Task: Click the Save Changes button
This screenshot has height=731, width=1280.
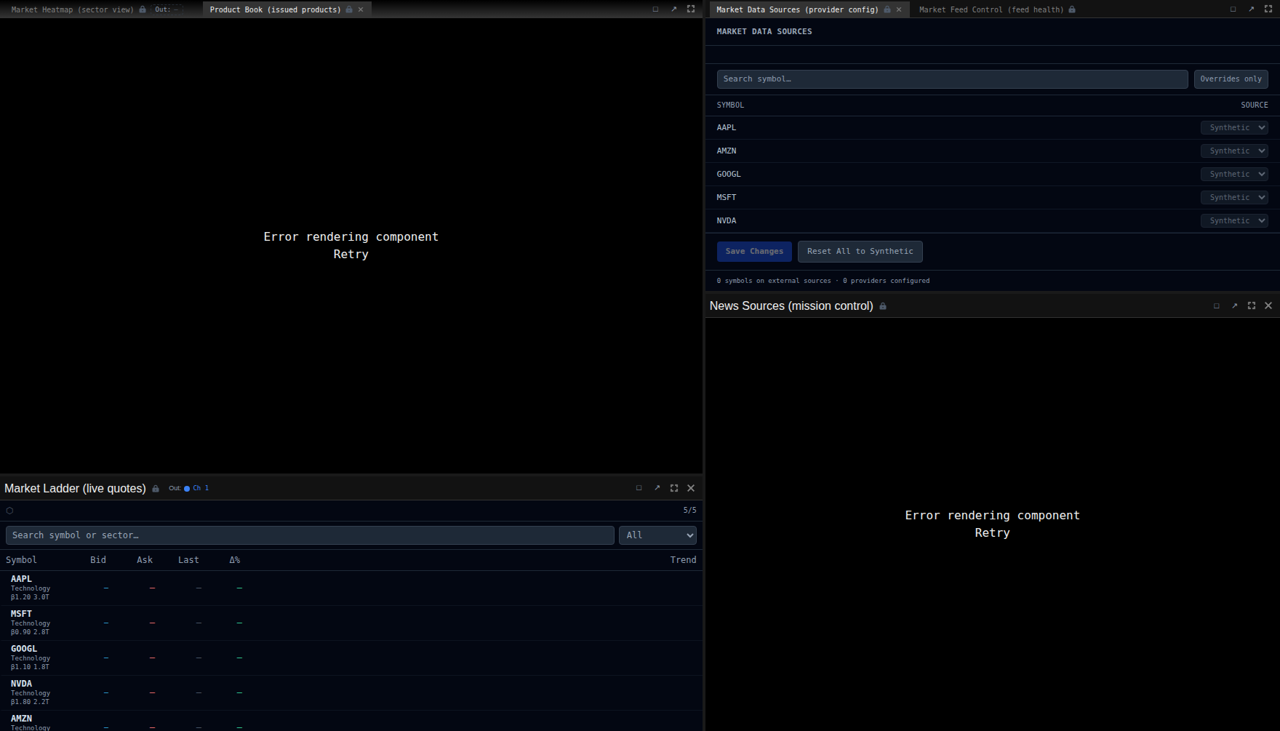Action: (754, 252)
